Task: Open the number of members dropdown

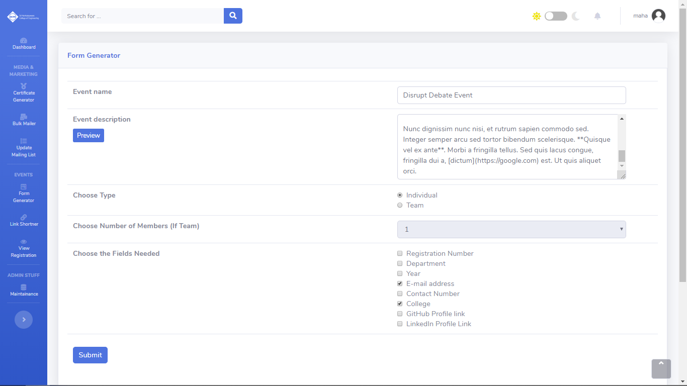Action: click(511, 229)
